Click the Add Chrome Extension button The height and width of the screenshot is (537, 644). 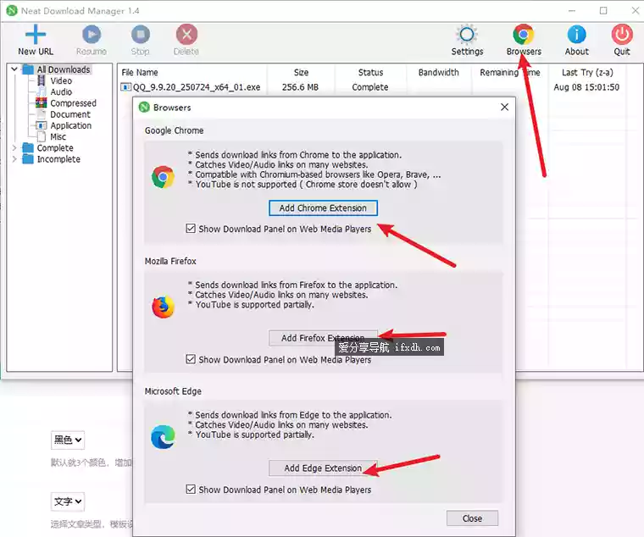323,208
